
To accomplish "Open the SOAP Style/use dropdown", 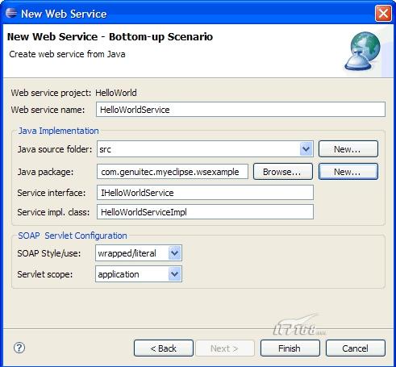I will click(x=175, y=253).
